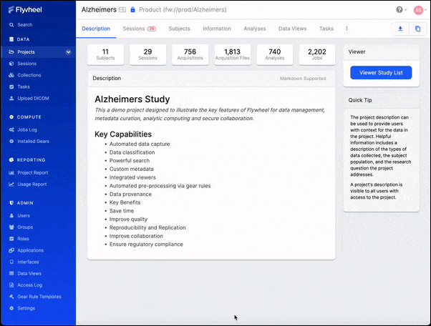Open the Data Views tab
Screen dimensions: 431x326
[292, 29]
